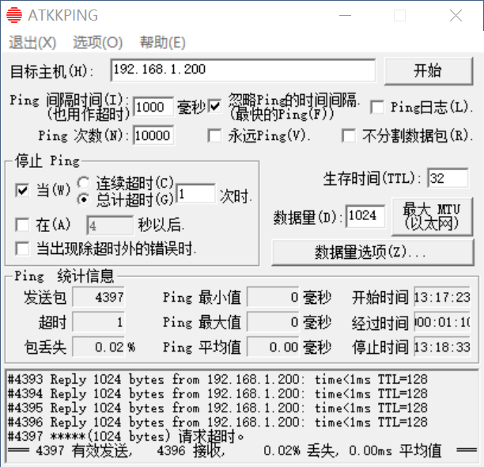Select the 总计超时(G) radio button
The image size is (484, 467).
click(x=83, y=199)
